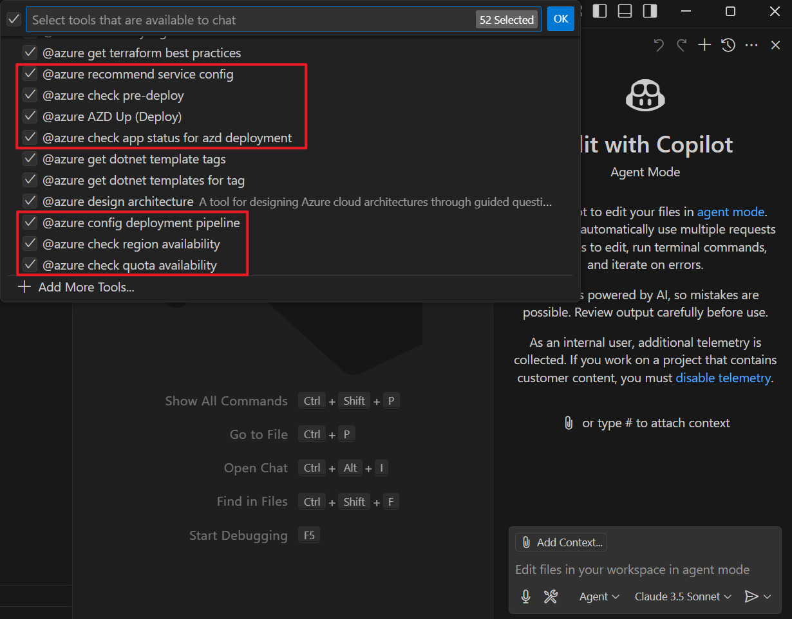
Task: Uncheck @azure design architecture tool
Action: [30, 201]
